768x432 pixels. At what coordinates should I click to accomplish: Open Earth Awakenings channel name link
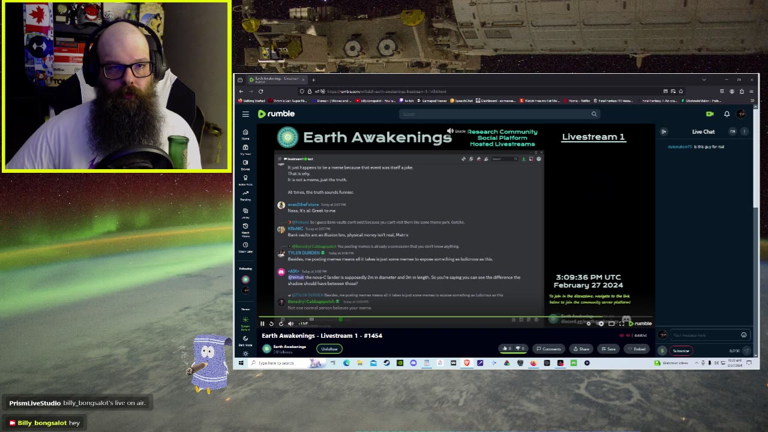tap(290, 346)
